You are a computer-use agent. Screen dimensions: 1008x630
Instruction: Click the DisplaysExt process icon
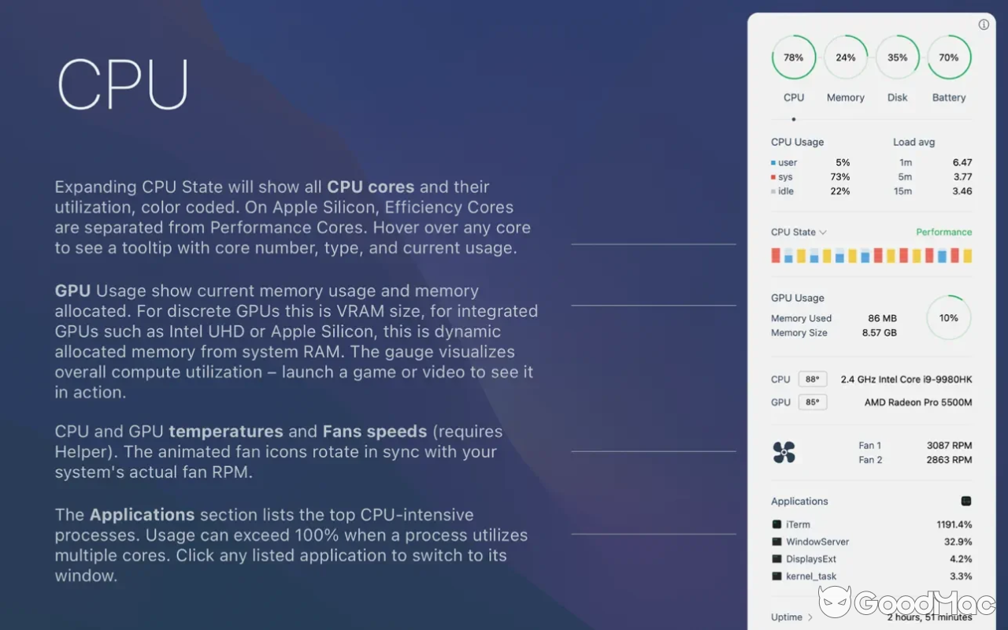click(x=776, y=558)
